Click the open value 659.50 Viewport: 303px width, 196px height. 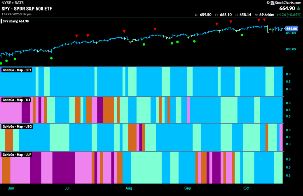(206, 15)
